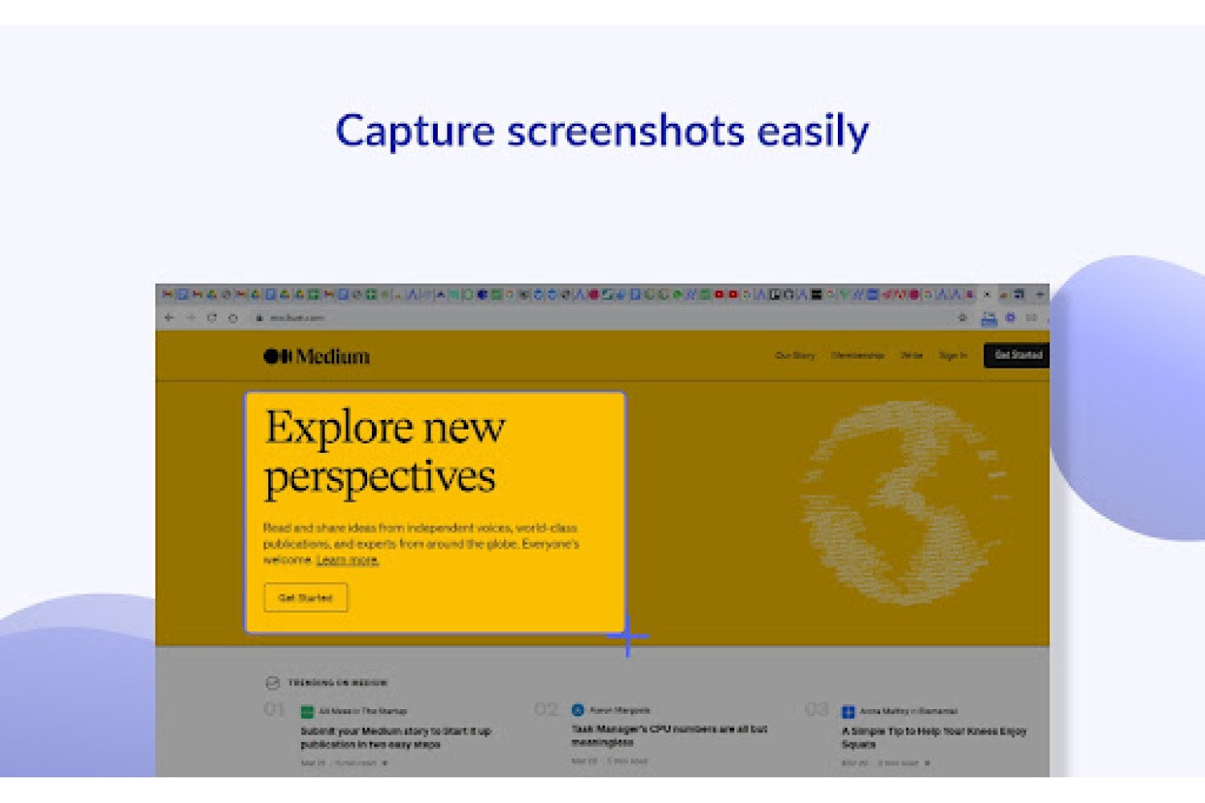Open 'A Simple Tip to Help Your Knees' article

(x=934, y=738)
